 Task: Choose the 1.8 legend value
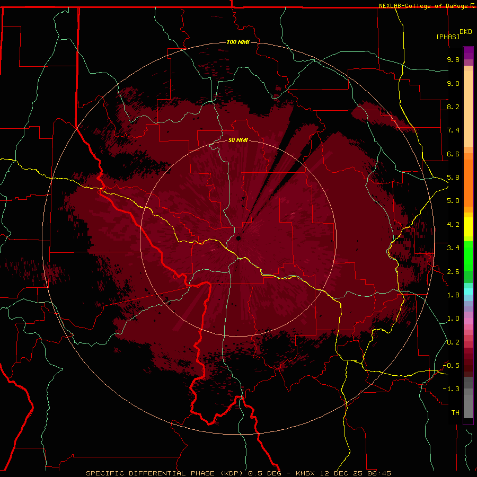(453, 295)
